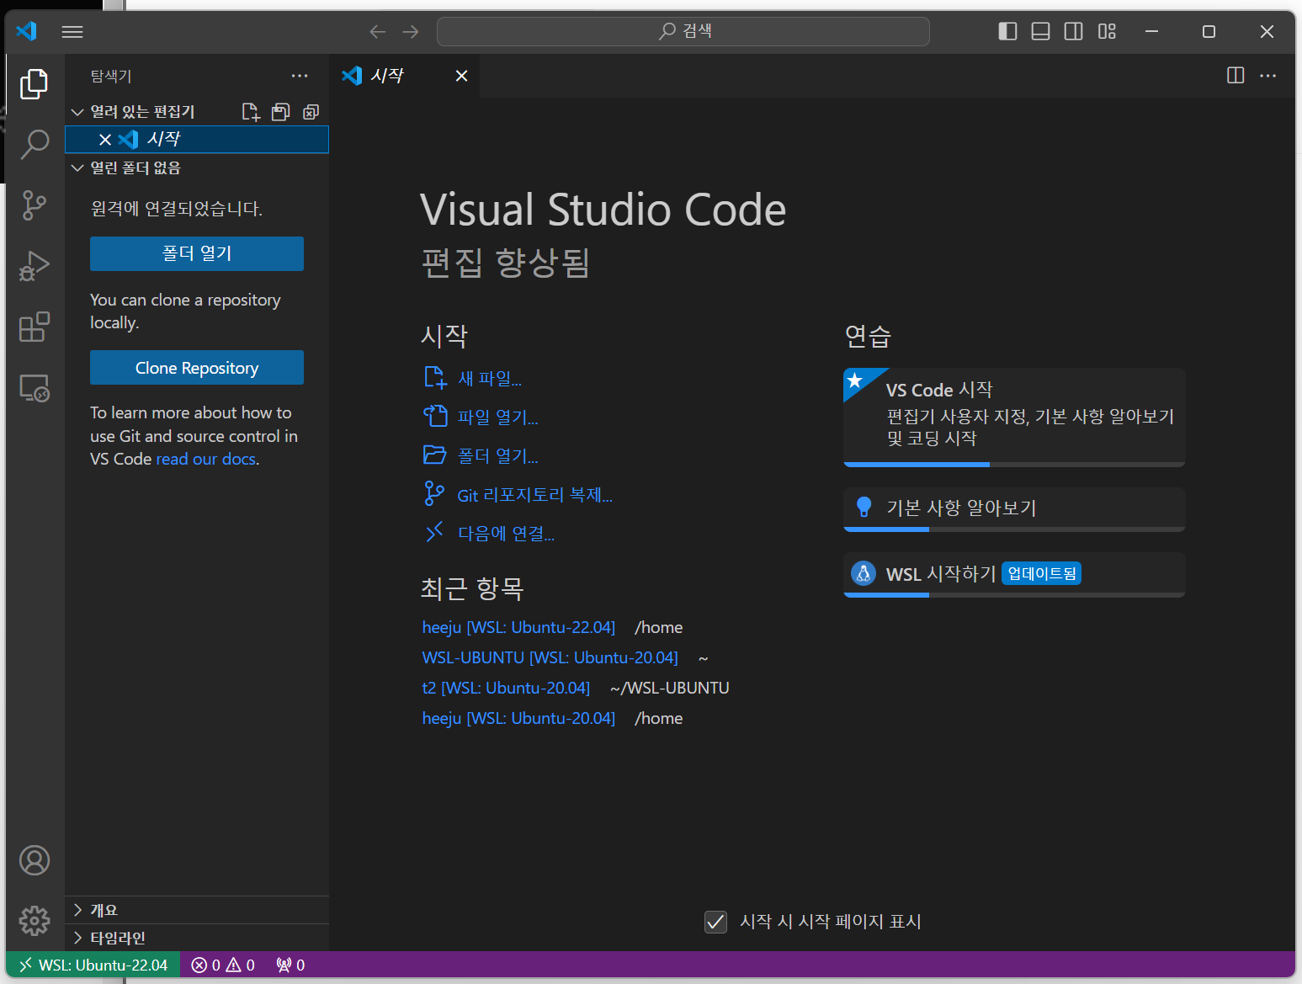Click the 업데이트됨 badge
The height and width of the screenshot is (984, 1302).
(1042, 573)
